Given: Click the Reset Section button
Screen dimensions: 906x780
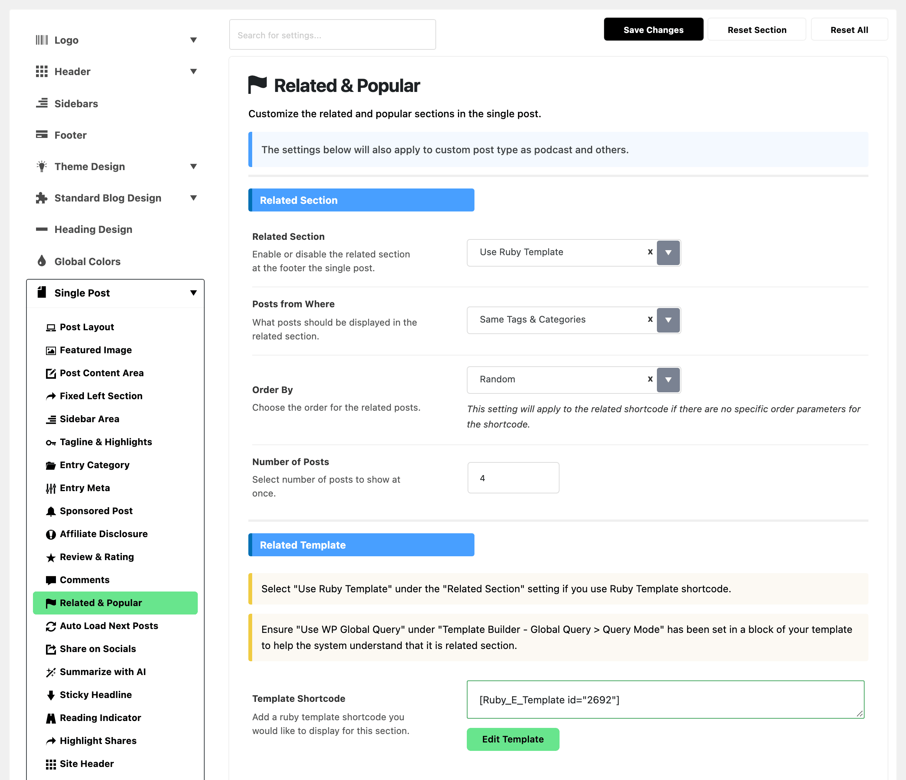Looking at the screenshot, I should [757, 29].
